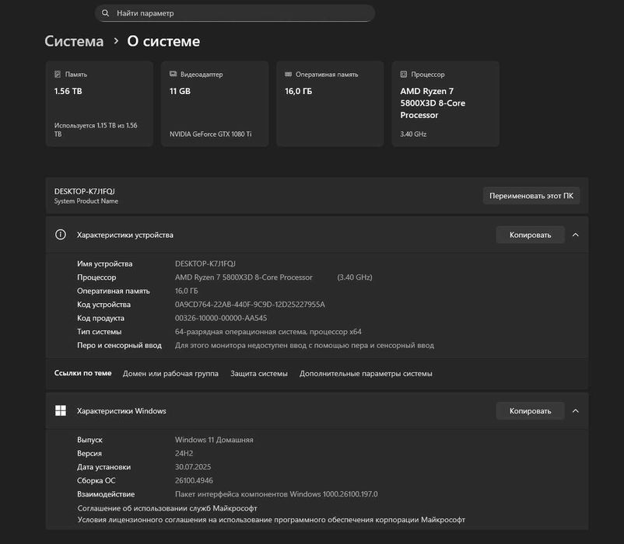Click the Сборка ОС label
Image resolution: width=624 pixels, height=544 pixels.
pyautogui.click(x=96, y=480)
